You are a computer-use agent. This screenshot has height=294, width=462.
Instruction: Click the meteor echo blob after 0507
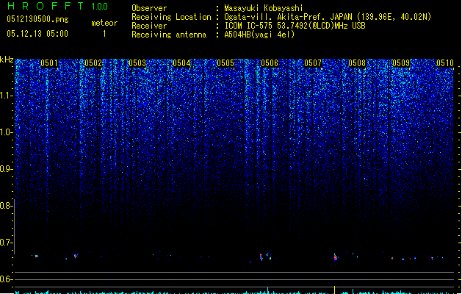(336, 257)
